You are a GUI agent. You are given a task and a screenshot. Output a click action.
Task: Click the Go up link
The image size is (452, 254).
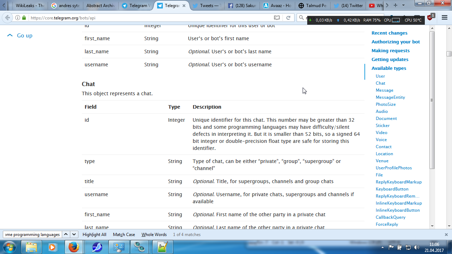[20, 35]
